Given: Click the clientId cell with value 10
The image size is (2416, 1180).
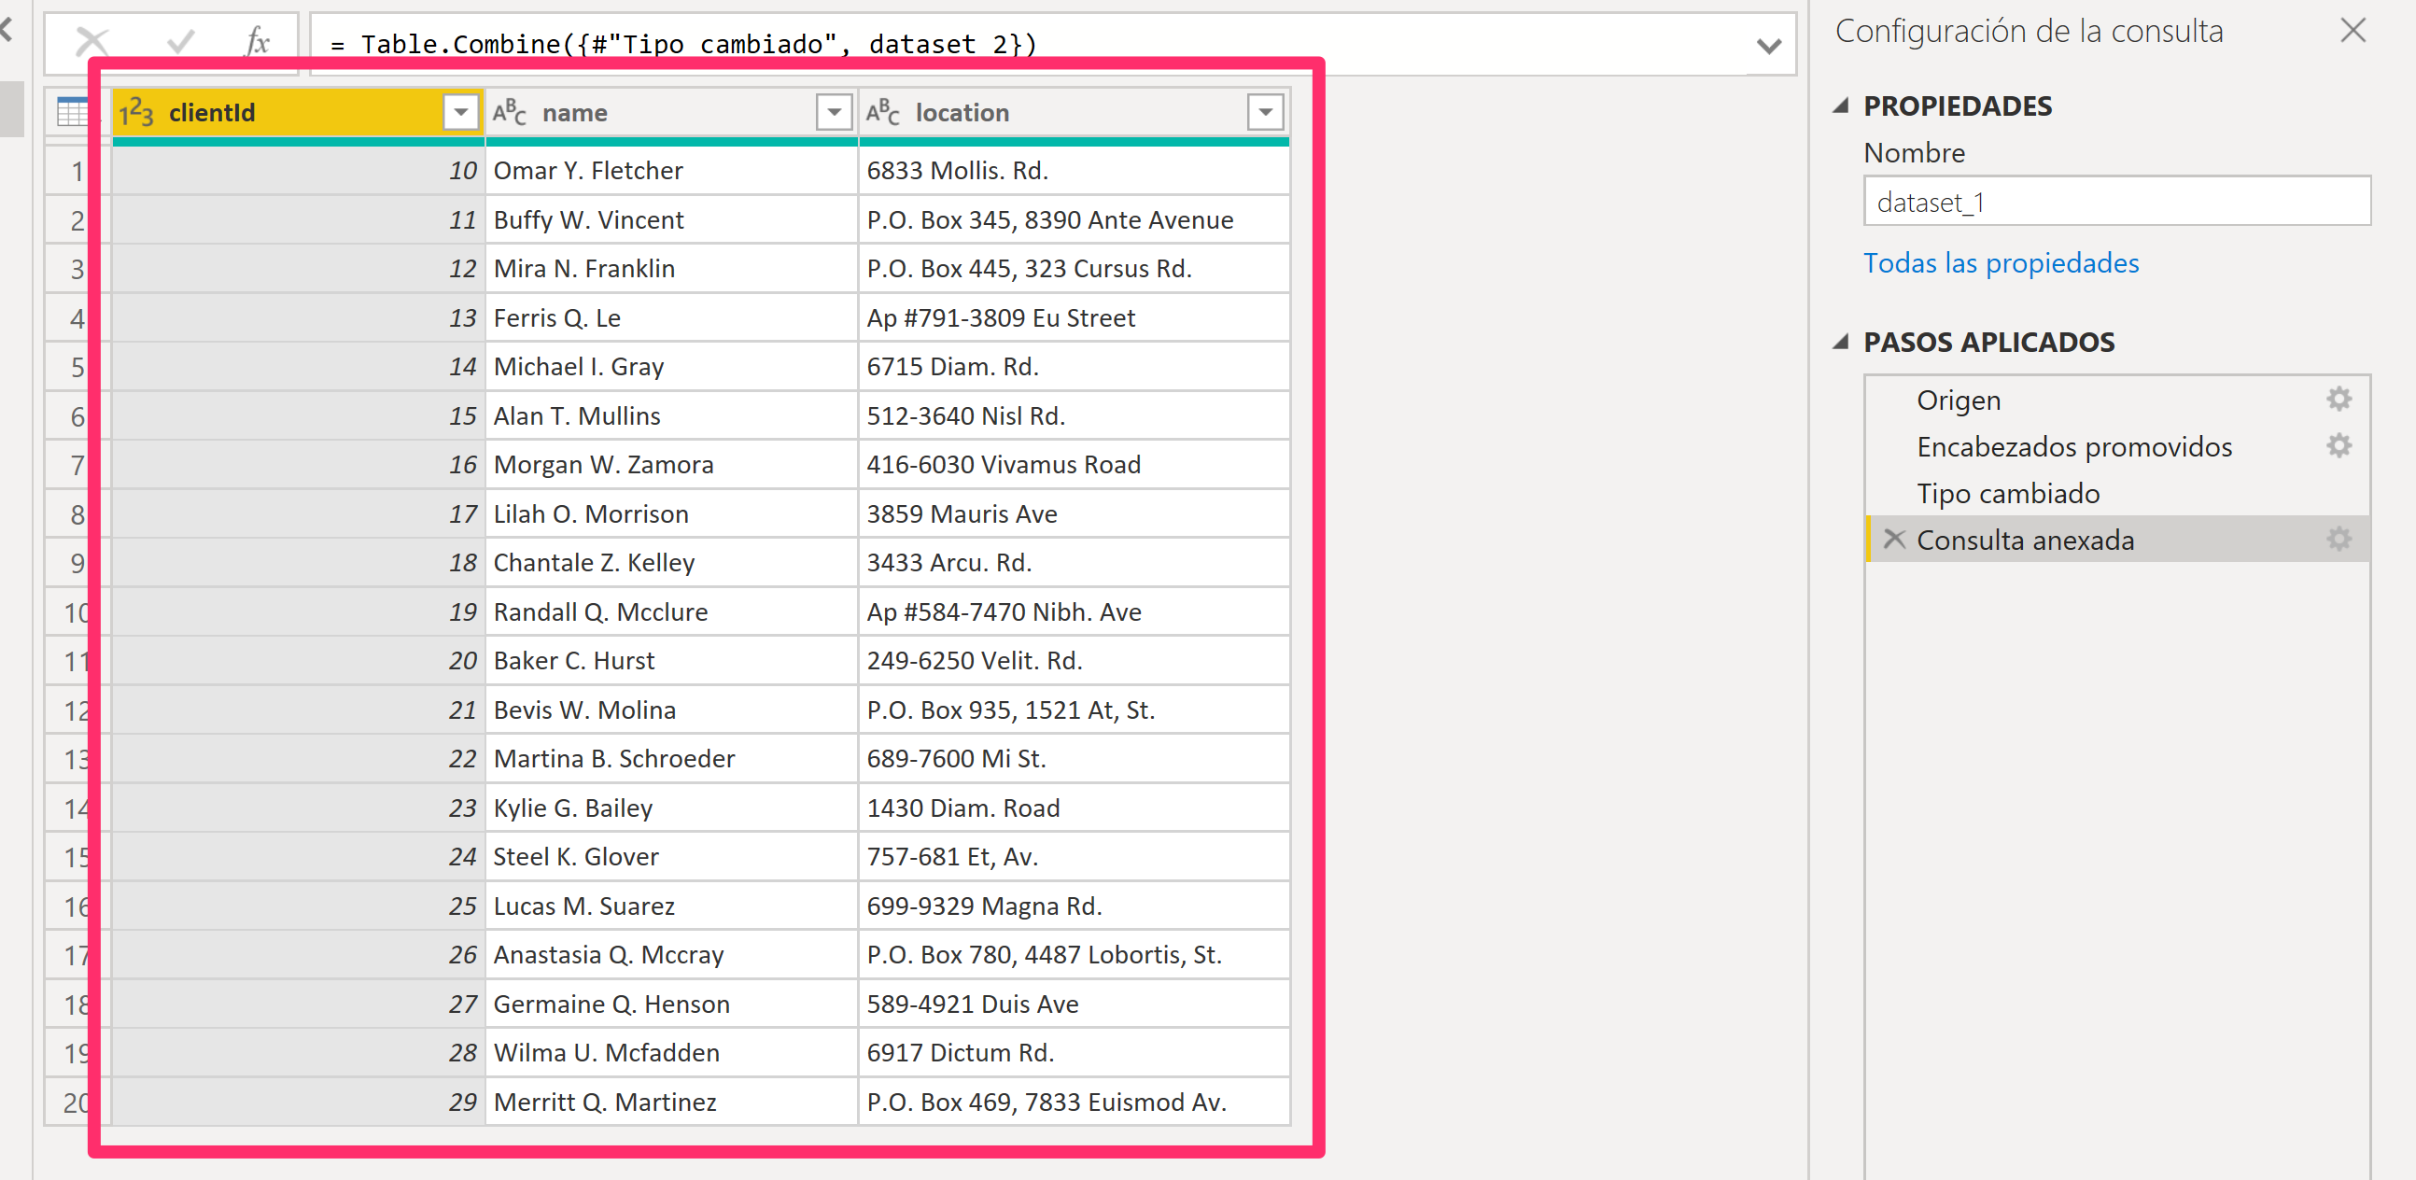Looking at the screenshot, I should [298, 171].
